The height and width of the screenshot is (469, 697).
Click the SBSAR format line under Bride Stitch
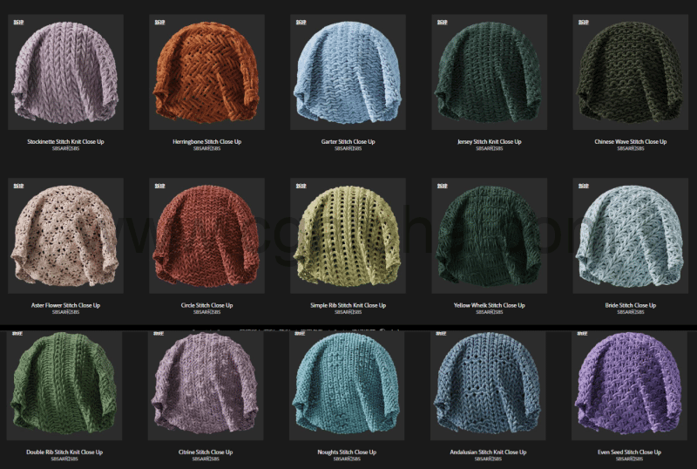630,312
